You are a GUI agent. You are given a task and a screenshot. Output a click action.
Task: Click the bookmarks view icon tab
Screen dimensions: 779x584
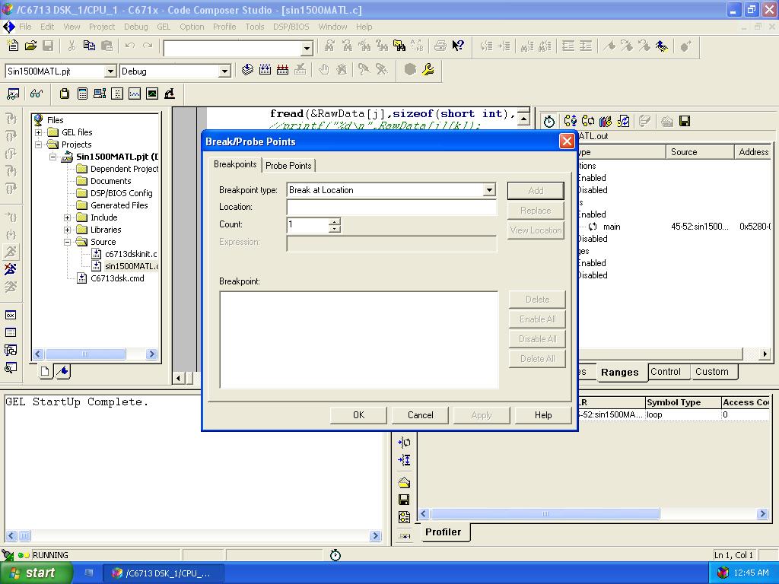pyautogui.click(x=63, y=371)
